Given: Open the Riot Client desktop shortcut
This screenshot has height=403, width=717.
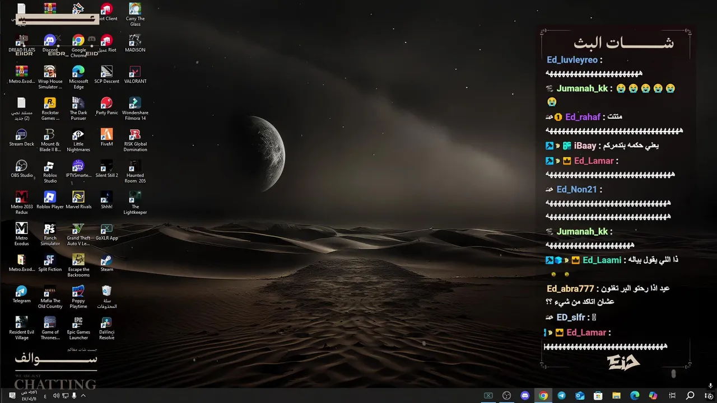Looking at the screenshot, I should pos(106,12).
